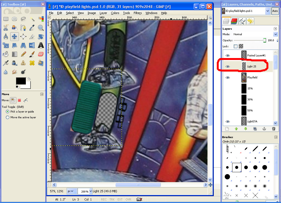Image resolution: width=281 pixels, height=203 pixels.
Task: Select the Fuzzy Select magic wand tool
Action: click(32, 19)
